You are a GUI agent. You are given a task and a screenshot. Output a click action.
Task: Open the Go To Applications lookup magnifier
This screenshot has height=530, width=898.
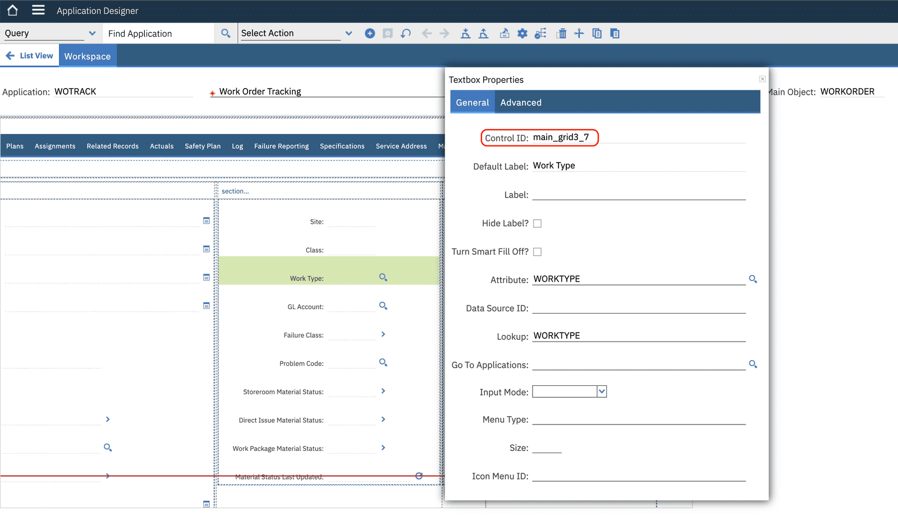753,364
